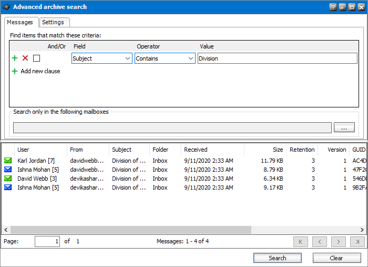Screen dimensions: 368x267
Task: Go to the last page of results
Action: tap(357, 242)
